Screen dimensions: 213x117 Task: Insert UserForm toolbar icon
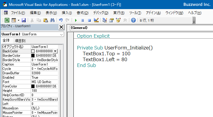(14, 20)
